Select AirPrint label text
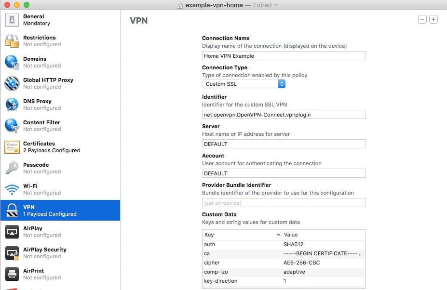447x290 pixels. coord(33,271)
